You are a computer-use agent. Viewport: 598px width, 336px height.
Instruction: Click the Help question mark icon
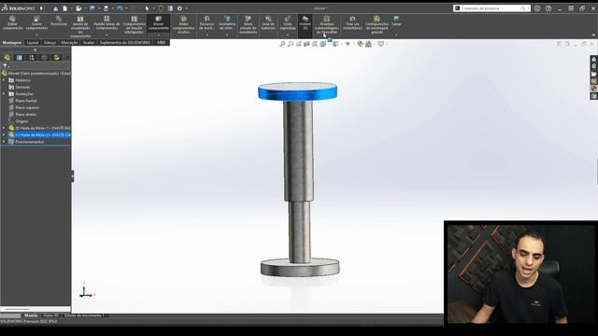[548, 8]
